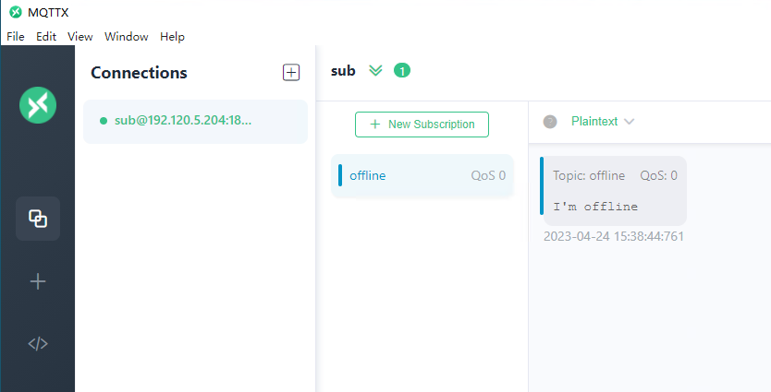Open the View menu
771x392 pixels.
click(x=80, y=37)
